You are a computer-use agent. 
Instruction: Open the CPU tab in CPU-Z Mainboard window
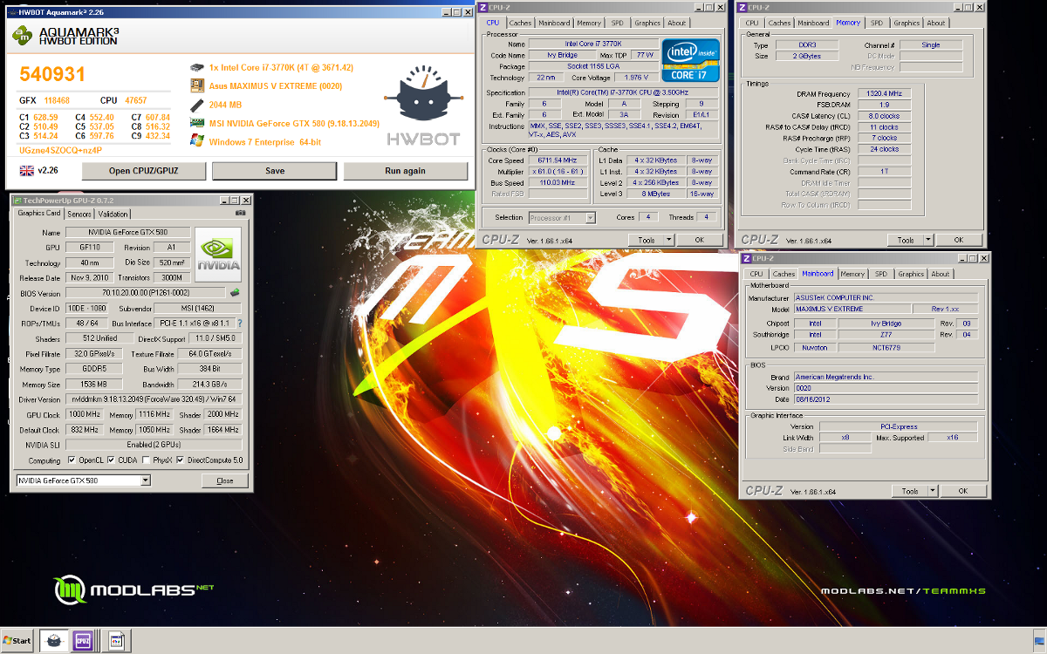click(756, 274)
